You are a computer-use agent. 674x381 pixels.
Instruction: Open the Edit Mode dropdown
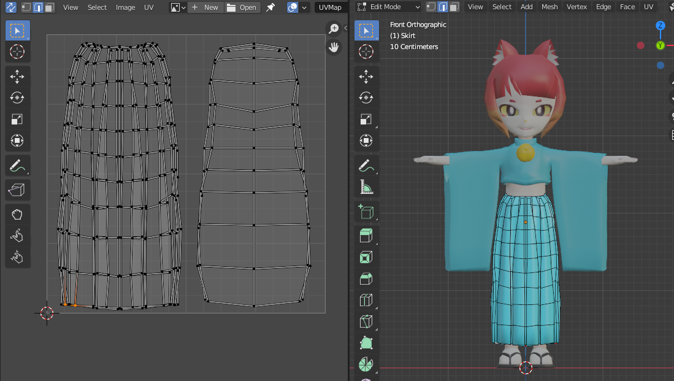pyautogui.click(x=388, y=7)
